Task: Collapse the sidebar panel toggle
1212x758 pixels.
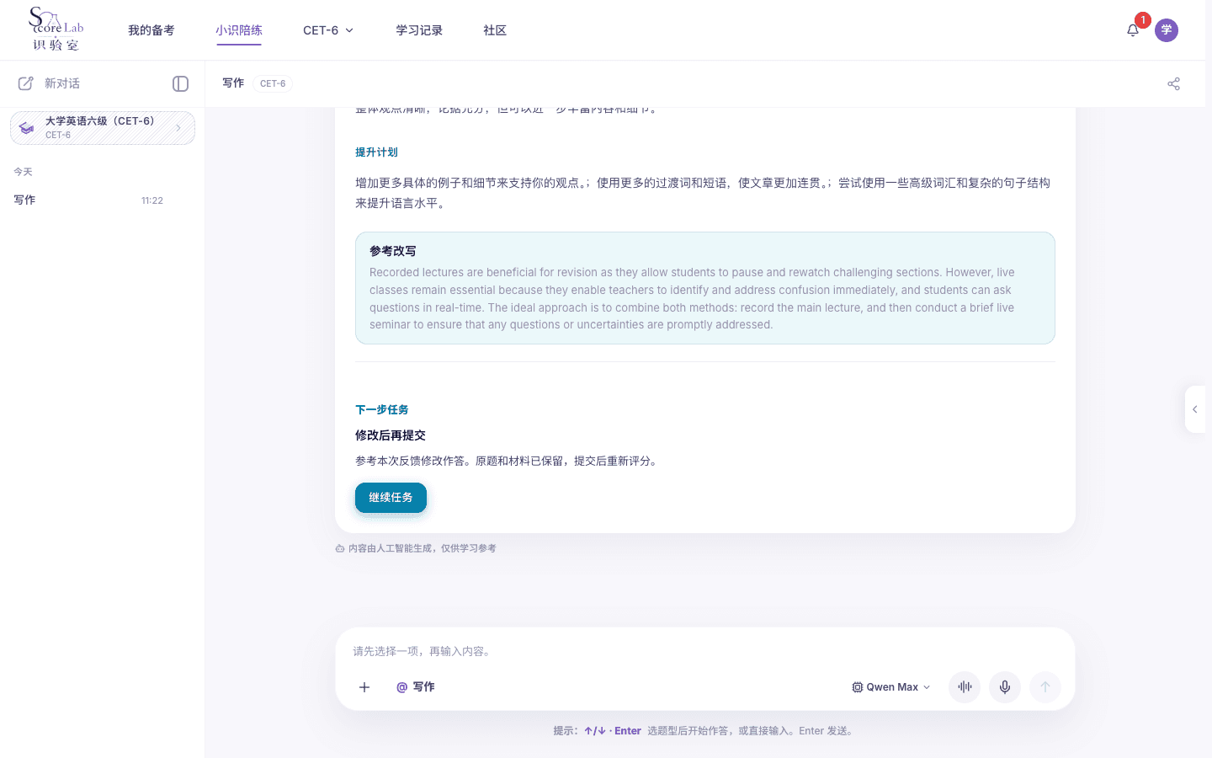Action: coord(180,83)
